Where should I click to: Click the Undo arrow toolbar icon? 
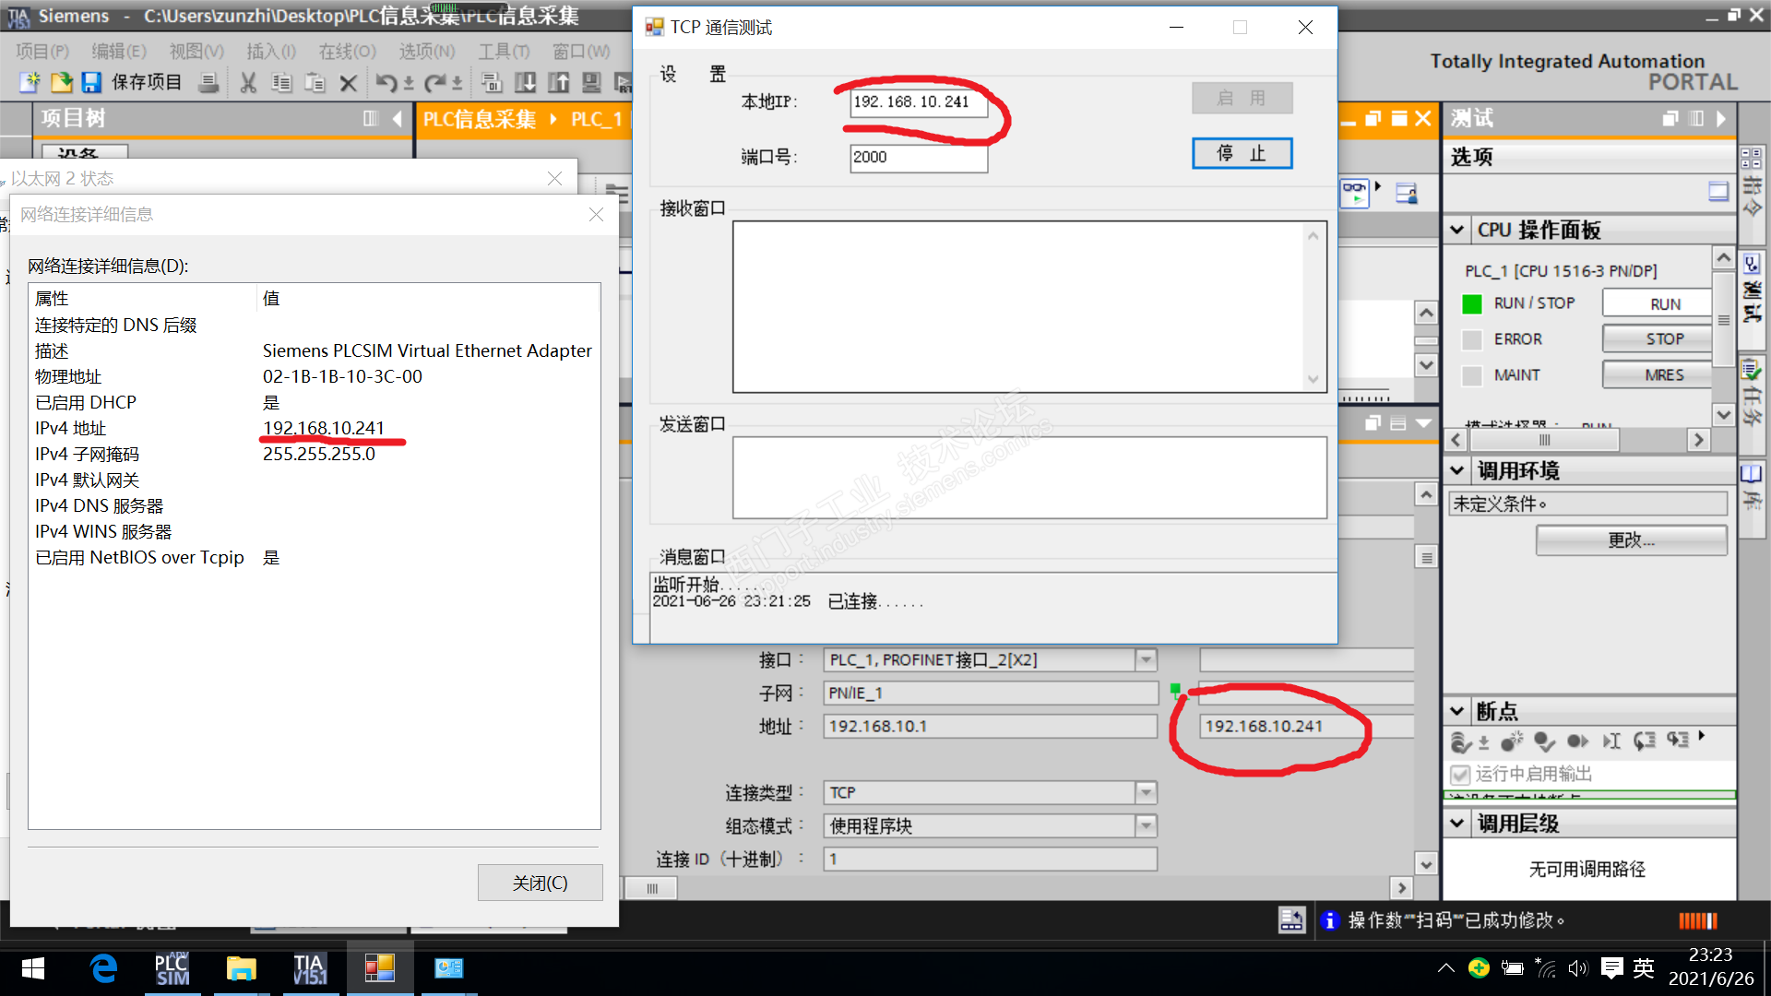point(386,83)
